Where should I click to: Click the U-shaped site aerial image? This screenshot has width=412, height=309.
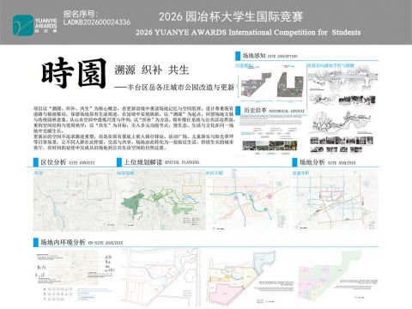290,84
